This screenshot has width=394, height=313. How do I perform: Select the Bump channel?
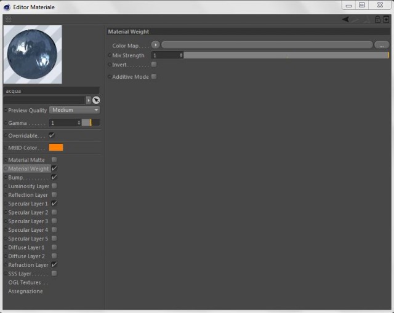coord(15,178)
